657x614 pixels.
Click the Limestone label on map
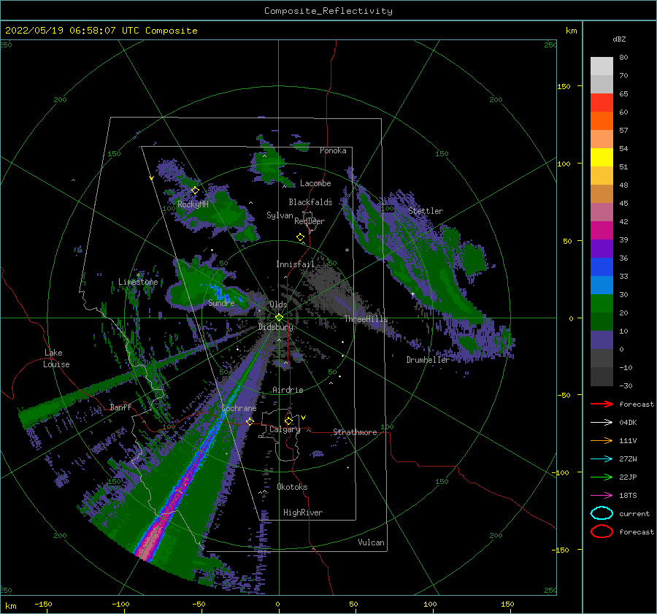(138, 282)
